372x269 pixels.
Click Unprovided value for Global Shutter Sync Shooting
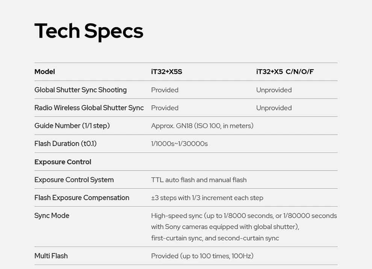274,90
